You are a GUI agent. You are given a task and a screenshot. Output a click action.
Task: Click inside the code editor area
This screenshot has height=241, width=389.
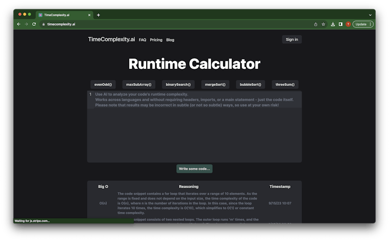(x=195, y=126)
